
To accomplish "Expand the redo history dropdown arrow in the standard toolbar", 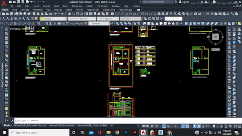I will [x=65, y=14].
